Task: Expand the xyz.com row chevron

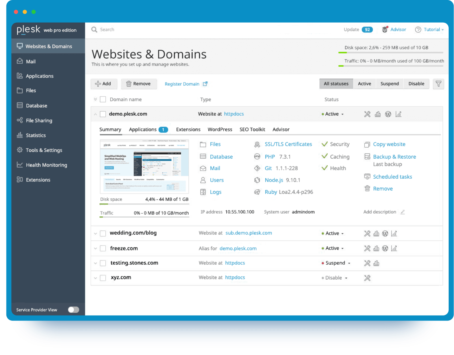Action: click(x=95, y=278)
